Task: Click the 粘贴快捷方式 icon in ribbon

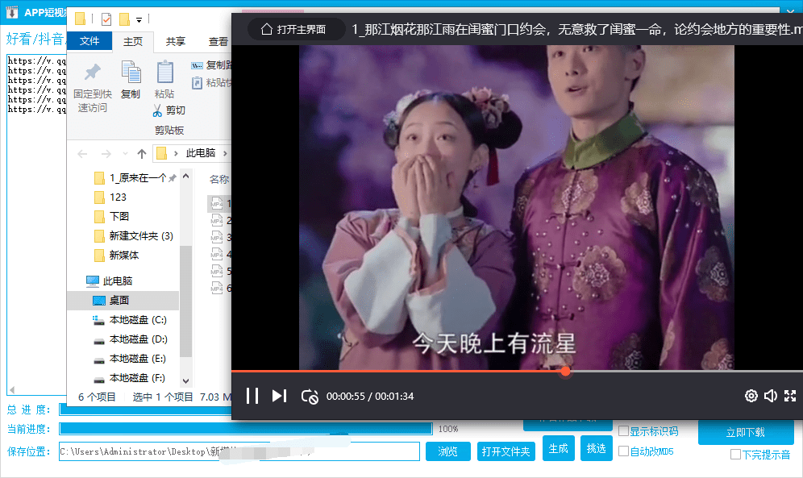Action: [x=198, y=83]
